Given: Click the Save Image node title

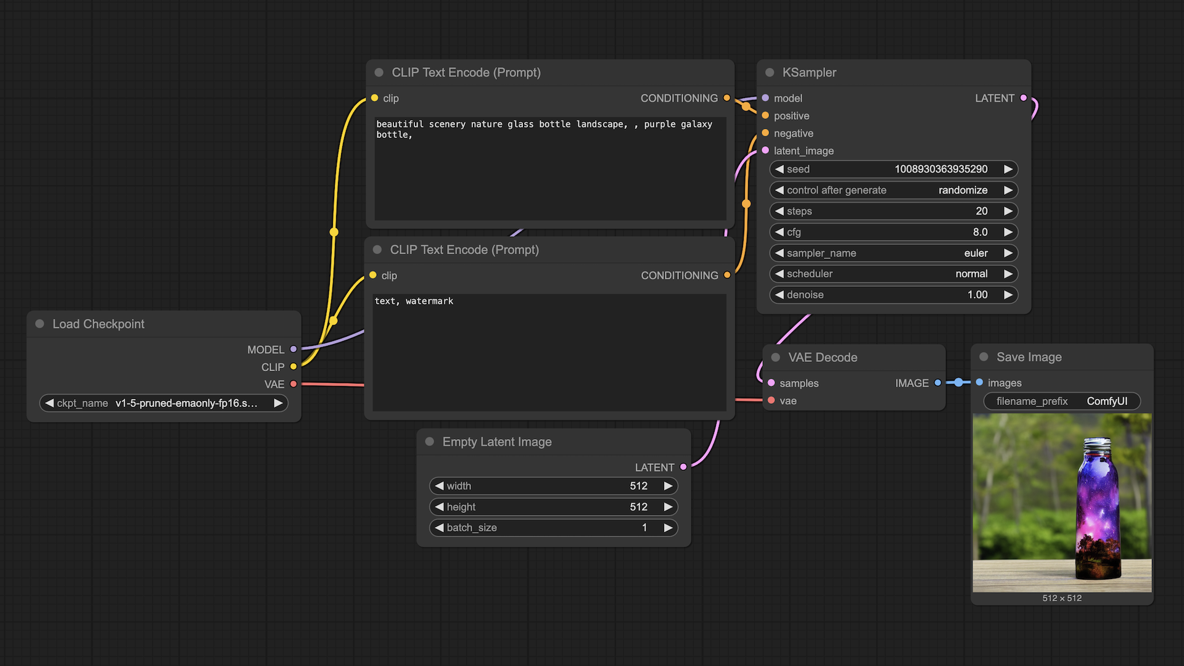Looking at the screenshot, I should (1029, 356).
